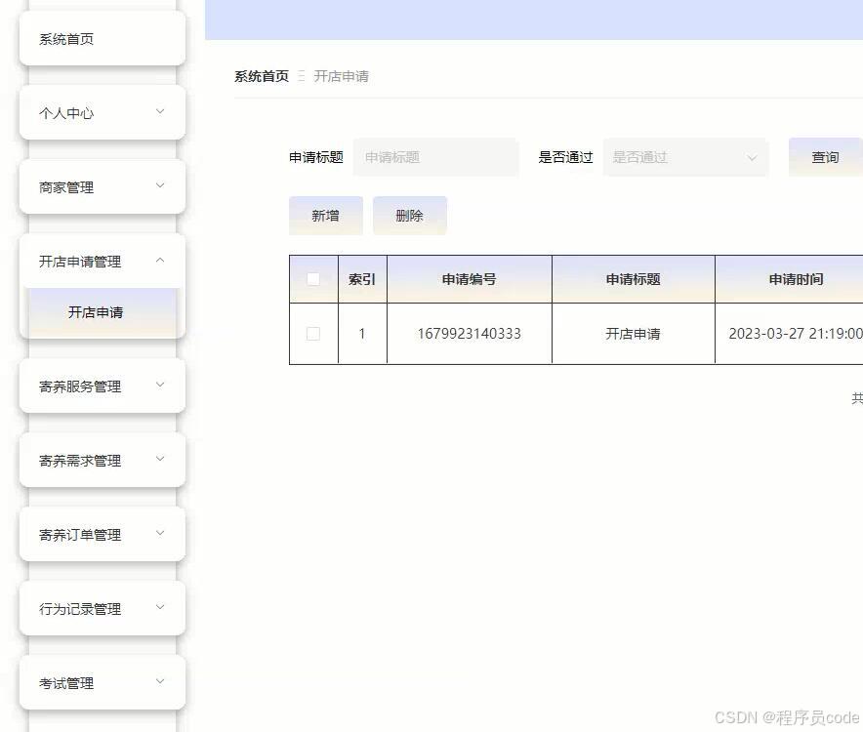Image resolution: width=863 pixels, height=732 pixels.
Task: Check the row checkbox for 开店申请 record
Action: pos(313,333)
